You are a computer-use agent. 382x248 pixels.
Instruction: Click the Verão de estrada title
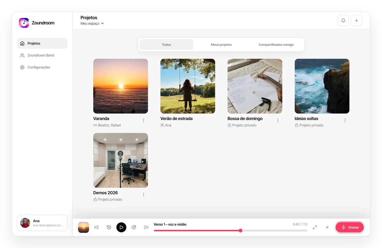[176, 118]
